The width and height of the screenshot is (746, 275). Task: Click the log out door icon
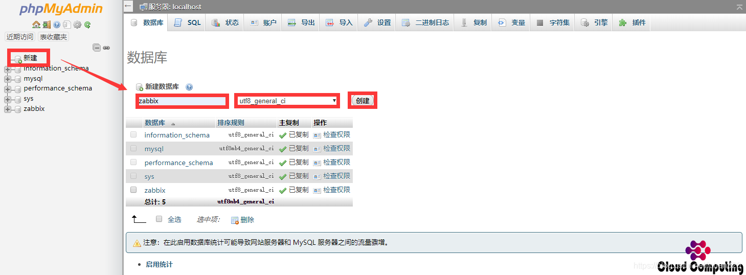pyautogui.click(x=47, y=25)
